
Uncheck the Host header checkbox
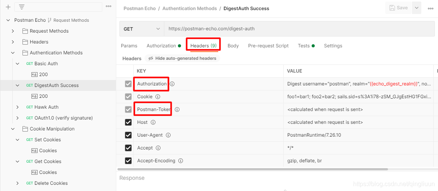point(128,122)
